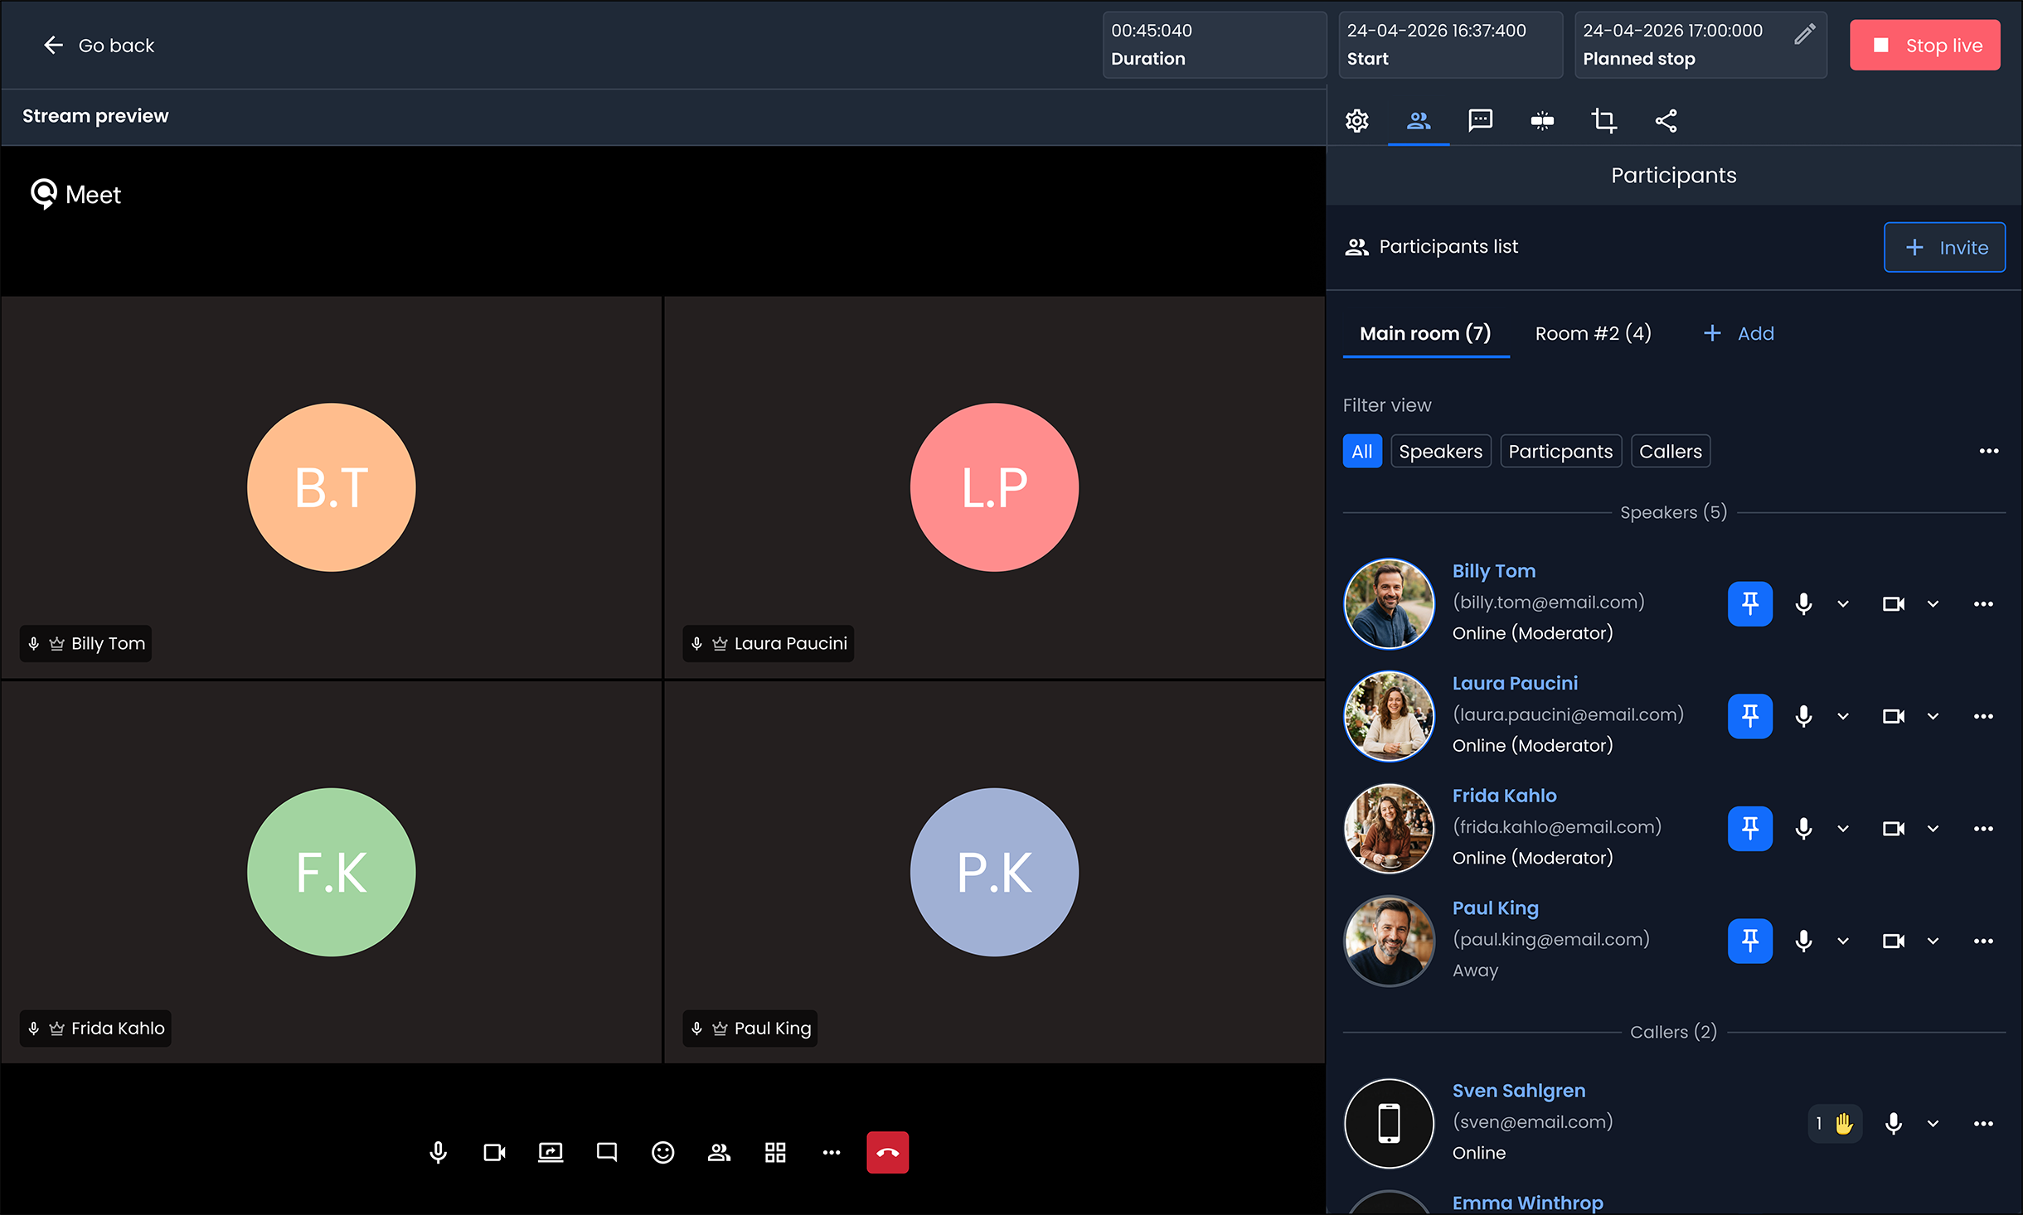Switch to Room #2 (4) tab
Screen dimensions: 2023x1215
[1593, 333]
